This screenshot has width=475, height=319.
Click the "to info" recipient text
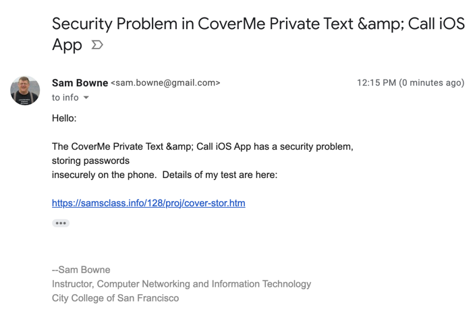click(x=65, y=98)
